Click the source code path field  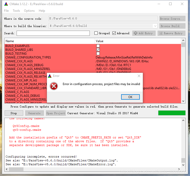(103, 18)
